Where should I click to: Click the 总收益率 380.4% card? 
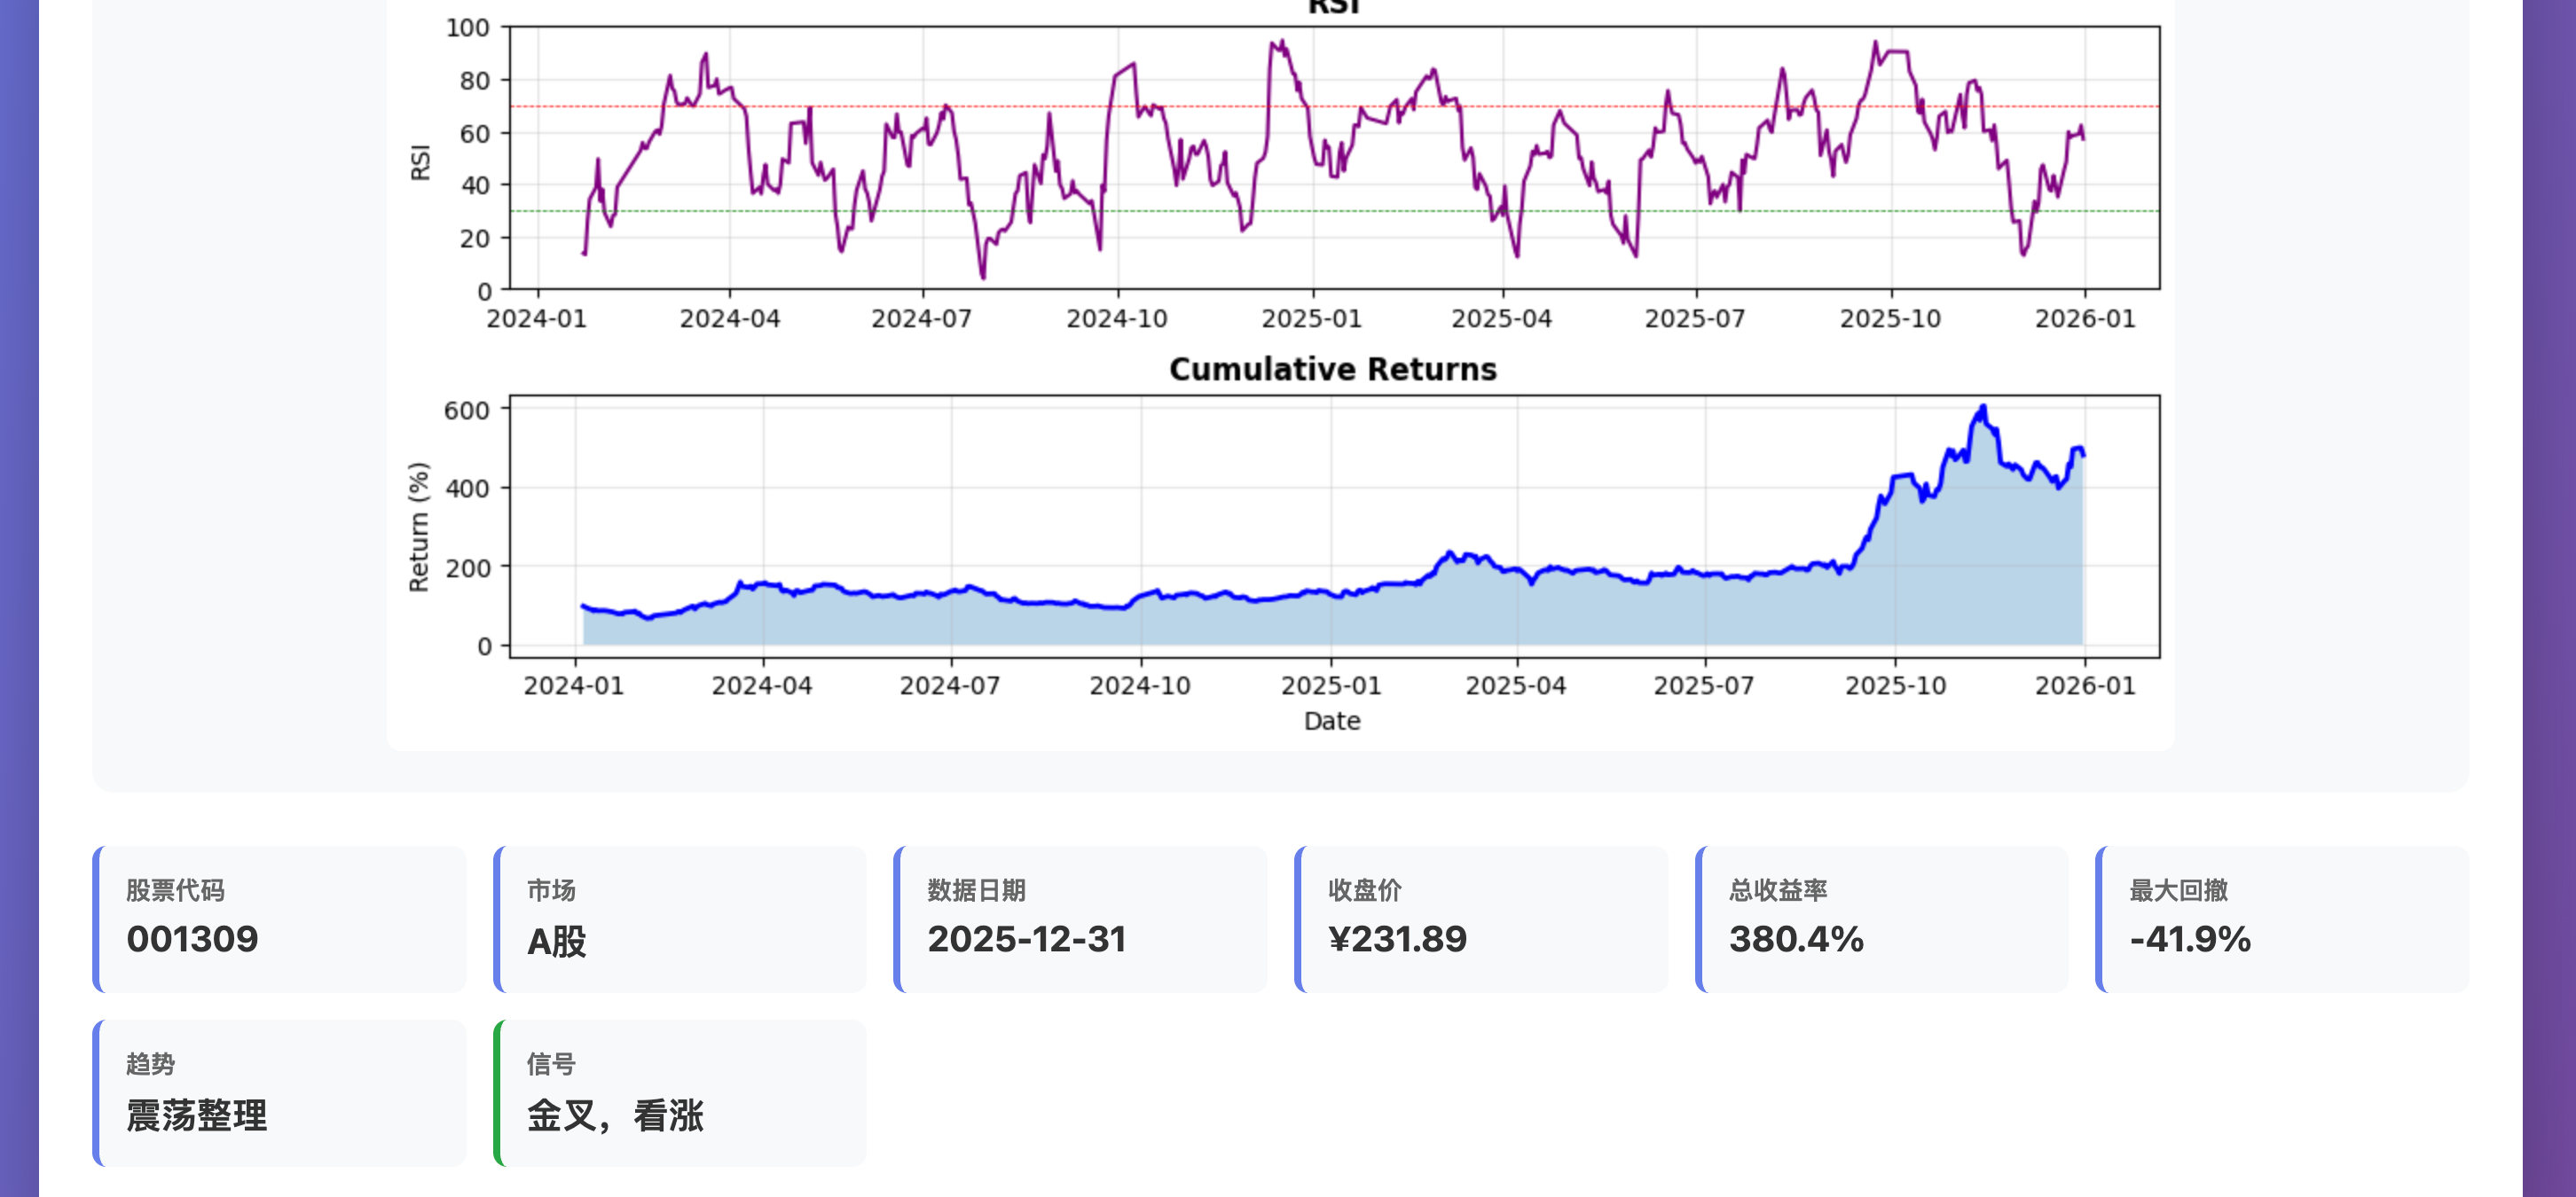tap(1882, 919)
